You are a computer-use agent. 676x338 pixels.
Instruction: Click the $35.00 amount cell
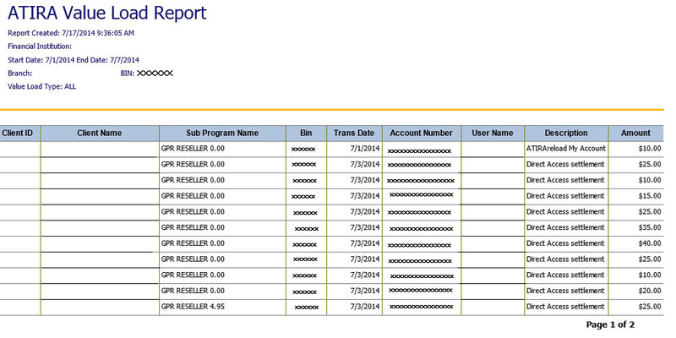pos(638,227)
